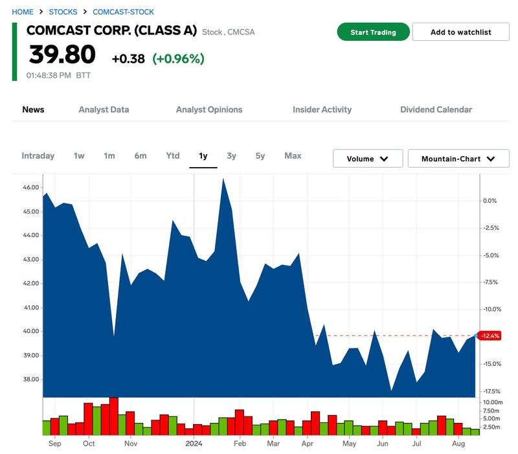This screenshot has height=454, width=518.
Task: Click the -17.5% percent axis label
Action: (x=491, y=392)
